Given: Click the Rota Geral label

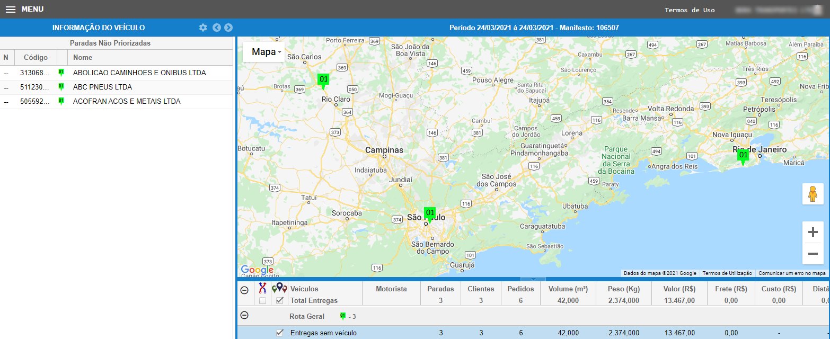Looking at the screenshot, I should click(306, 317).
